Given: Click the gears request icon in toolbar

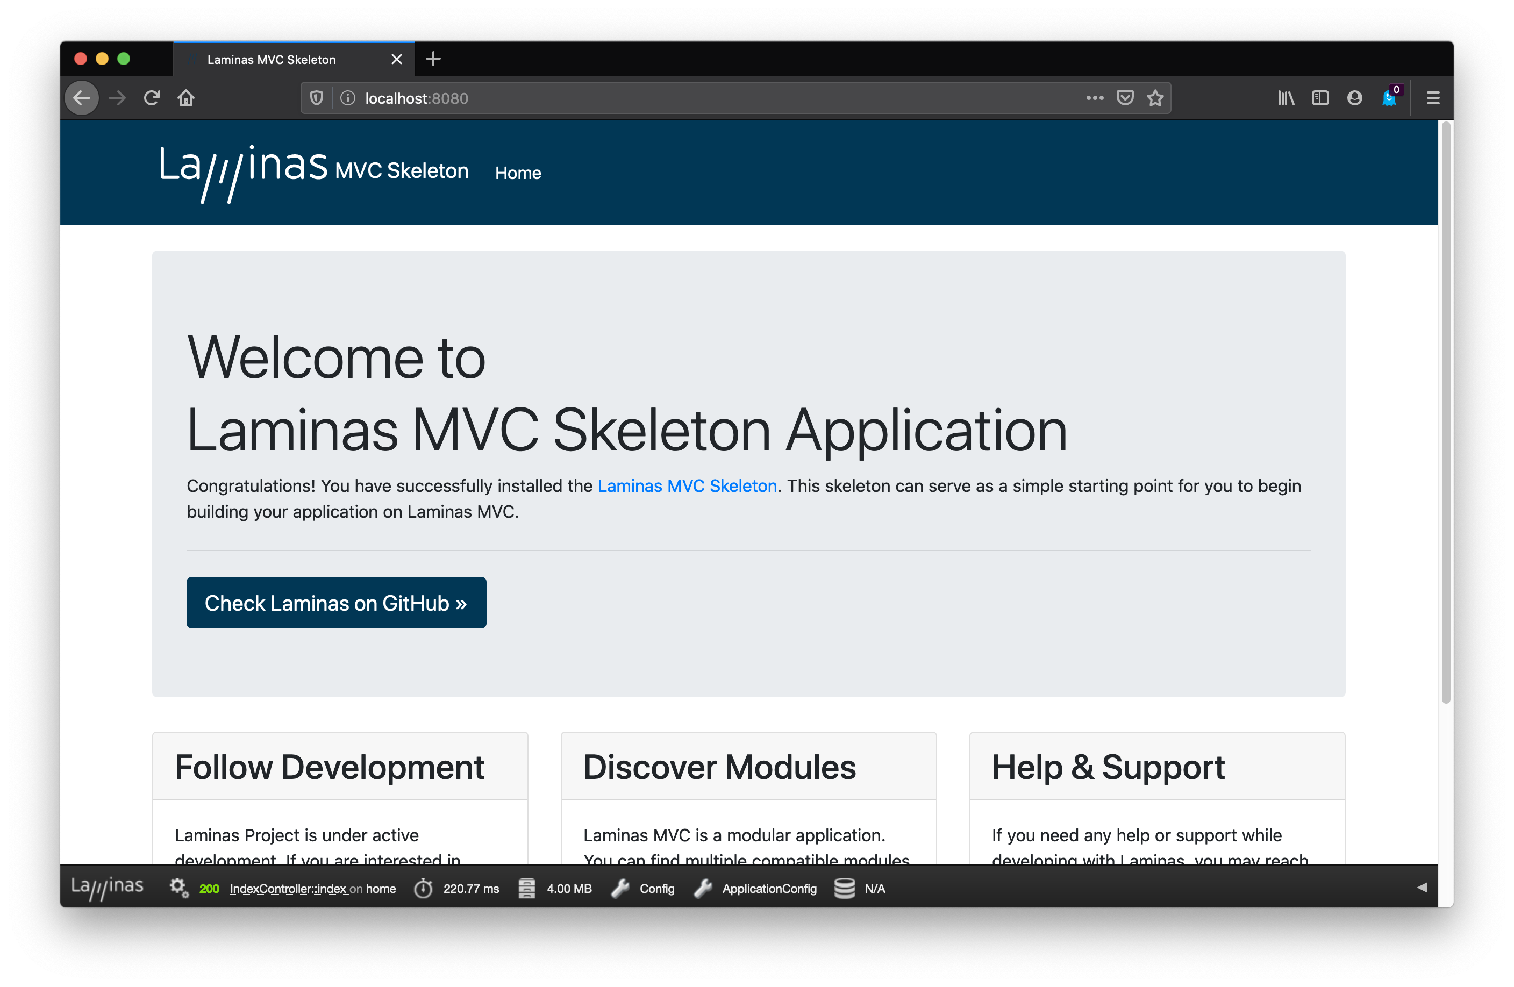Looking at the screenshot, I should click(178, 888).
